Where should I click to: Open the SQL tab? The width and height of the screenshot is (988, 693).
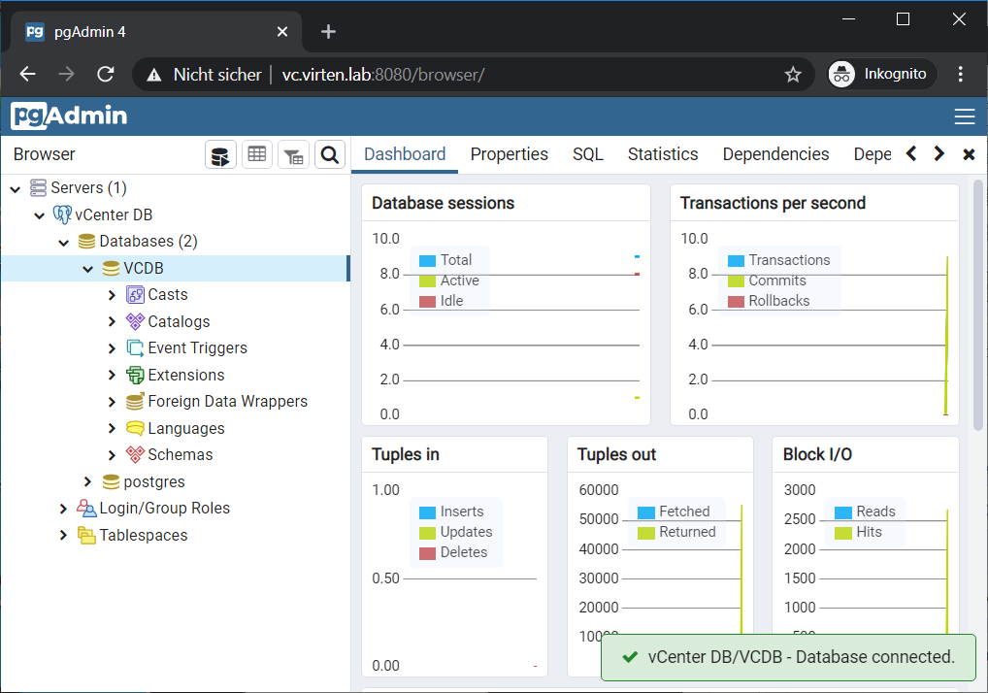[x=588, y=154]
